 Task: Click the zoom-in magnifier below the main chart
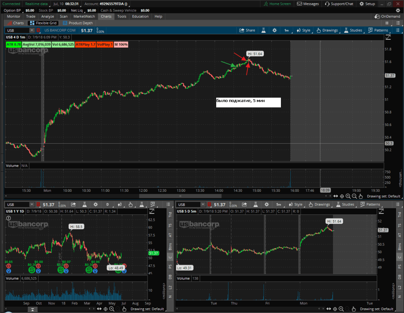point(348,196)
